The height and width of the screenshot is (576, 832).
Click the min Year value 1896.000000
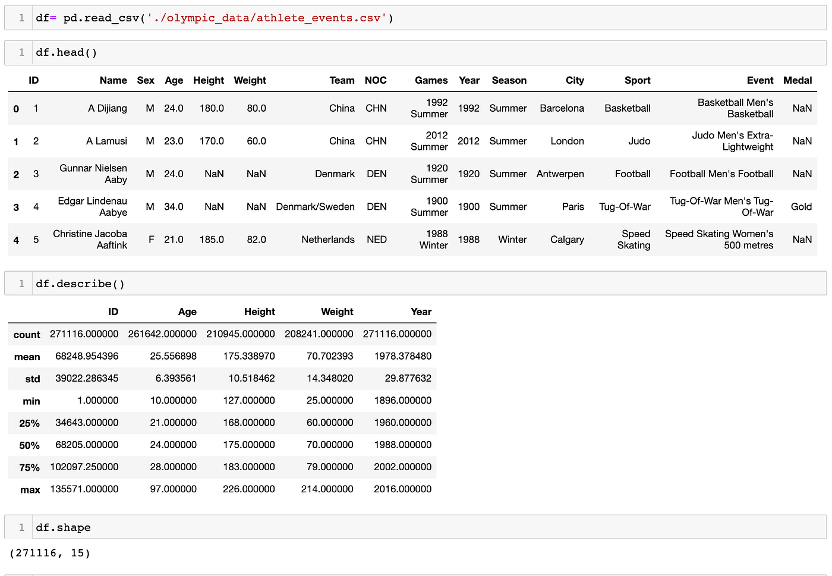[x=402, y=400]
